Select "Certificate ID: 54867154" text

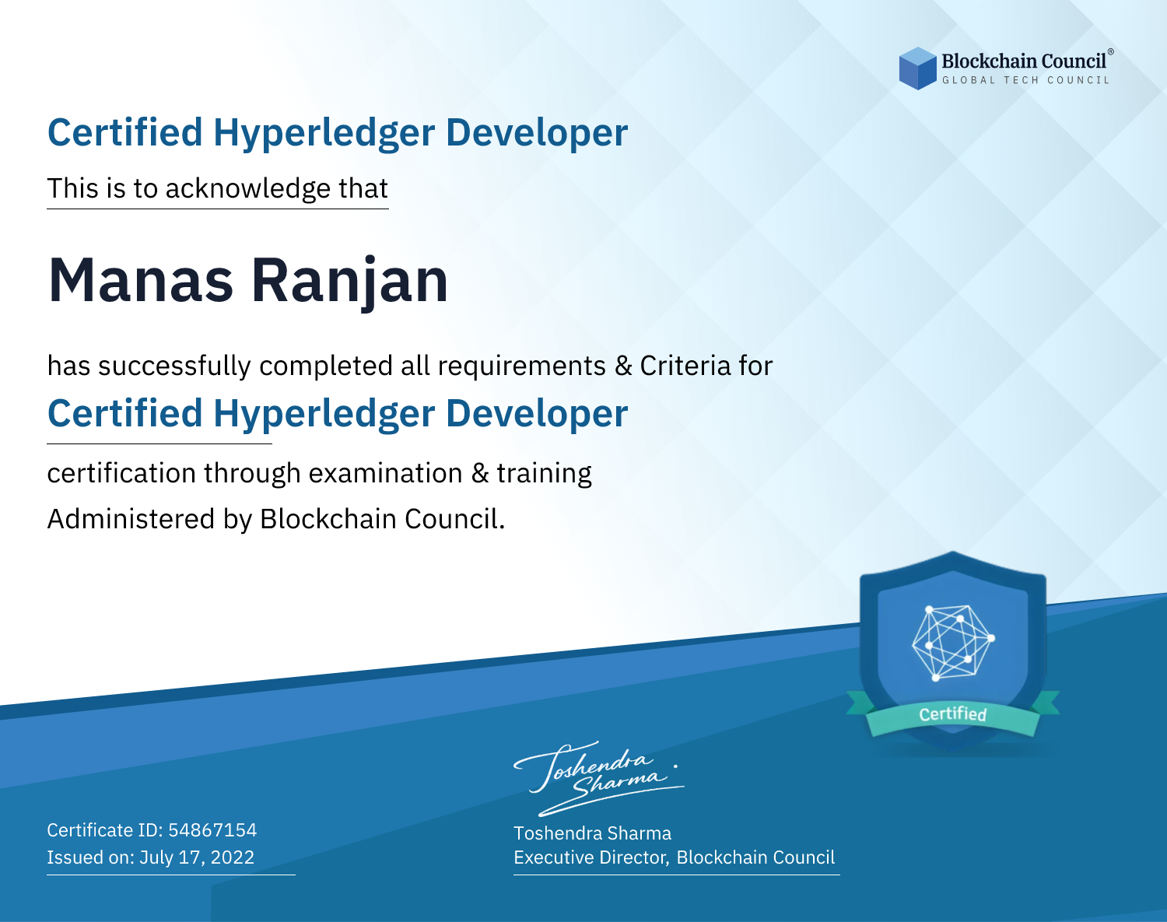tap(152, 830)
